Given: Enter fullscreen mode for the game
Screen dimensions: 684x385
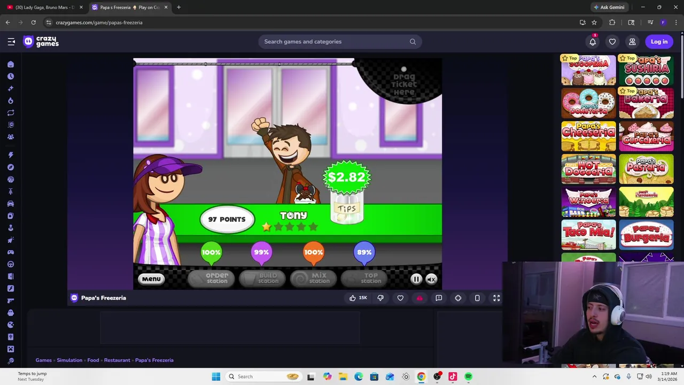Looking at the screenshot, I should tap(496, 298).
